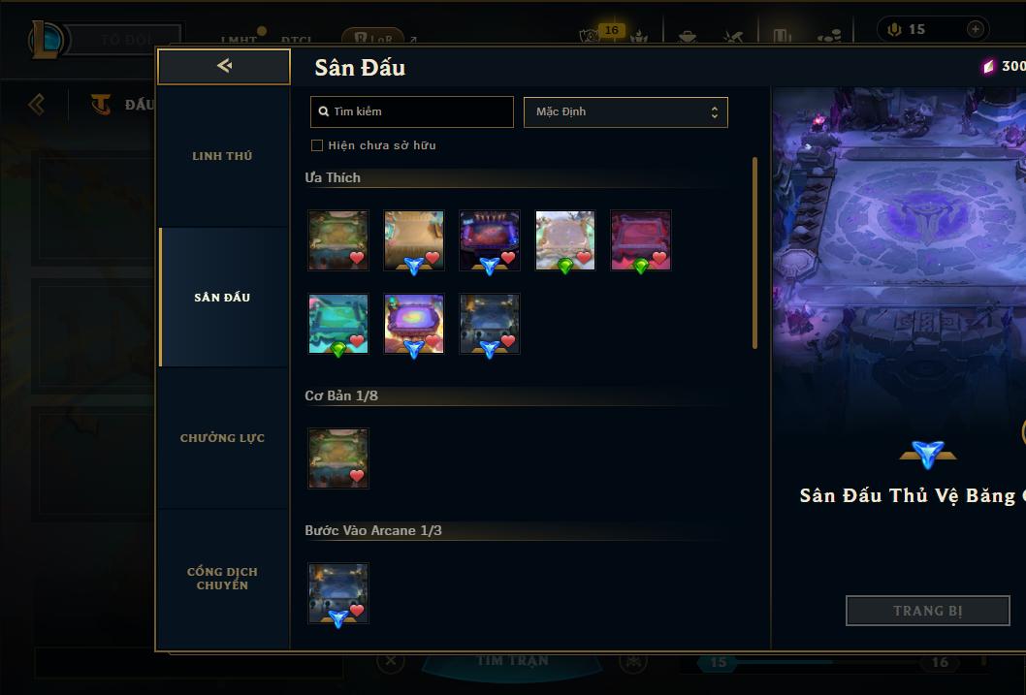Toggle heart on the Bước Vào Arcane arena
Viewport: 1026px width, 695px height.
coord(357,610)
